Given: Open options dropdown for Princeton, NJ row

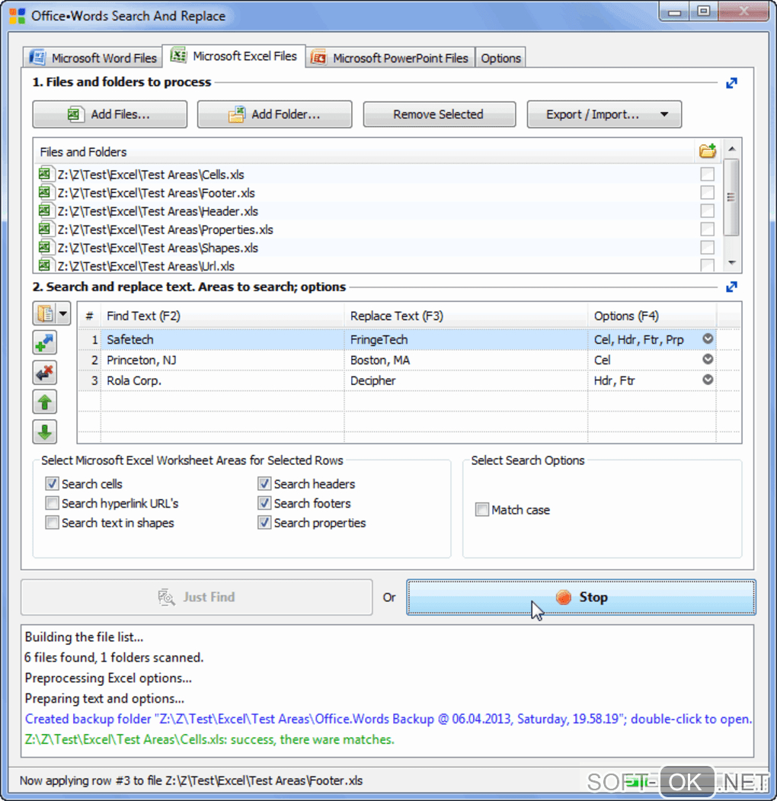Looking at the screenshot, I should coord(708,359).
